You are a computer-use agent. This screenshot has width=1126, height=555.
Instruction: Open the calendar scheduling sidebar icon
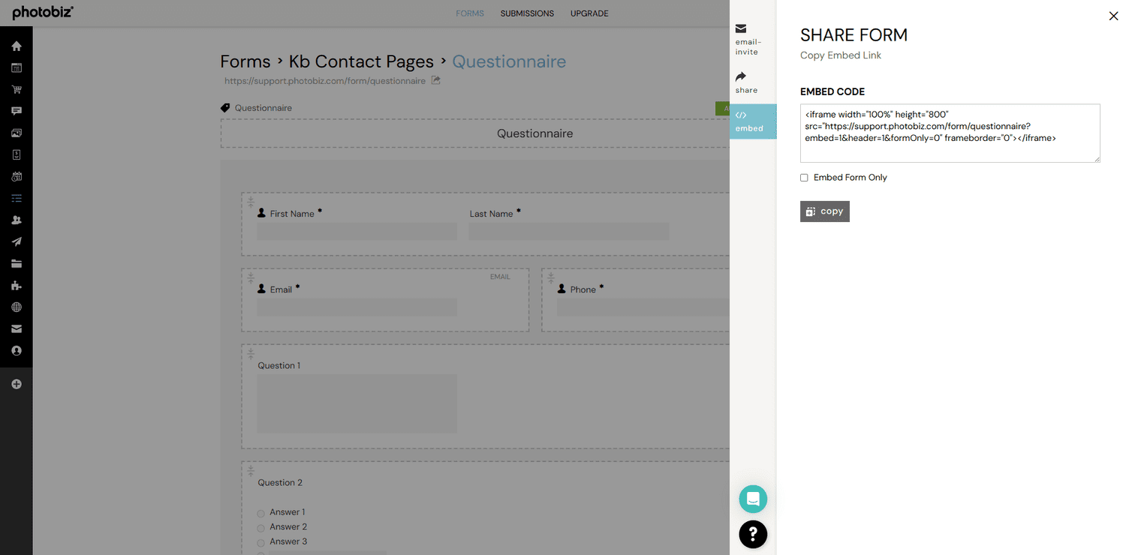click(17, 176)
